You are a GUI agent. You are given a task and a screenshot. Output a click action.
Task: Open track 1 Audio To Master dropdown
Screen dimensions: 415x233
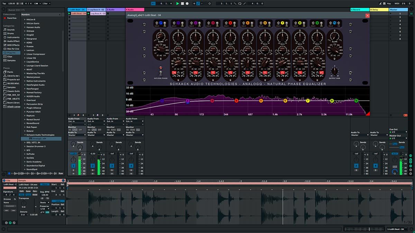point(77,135)
